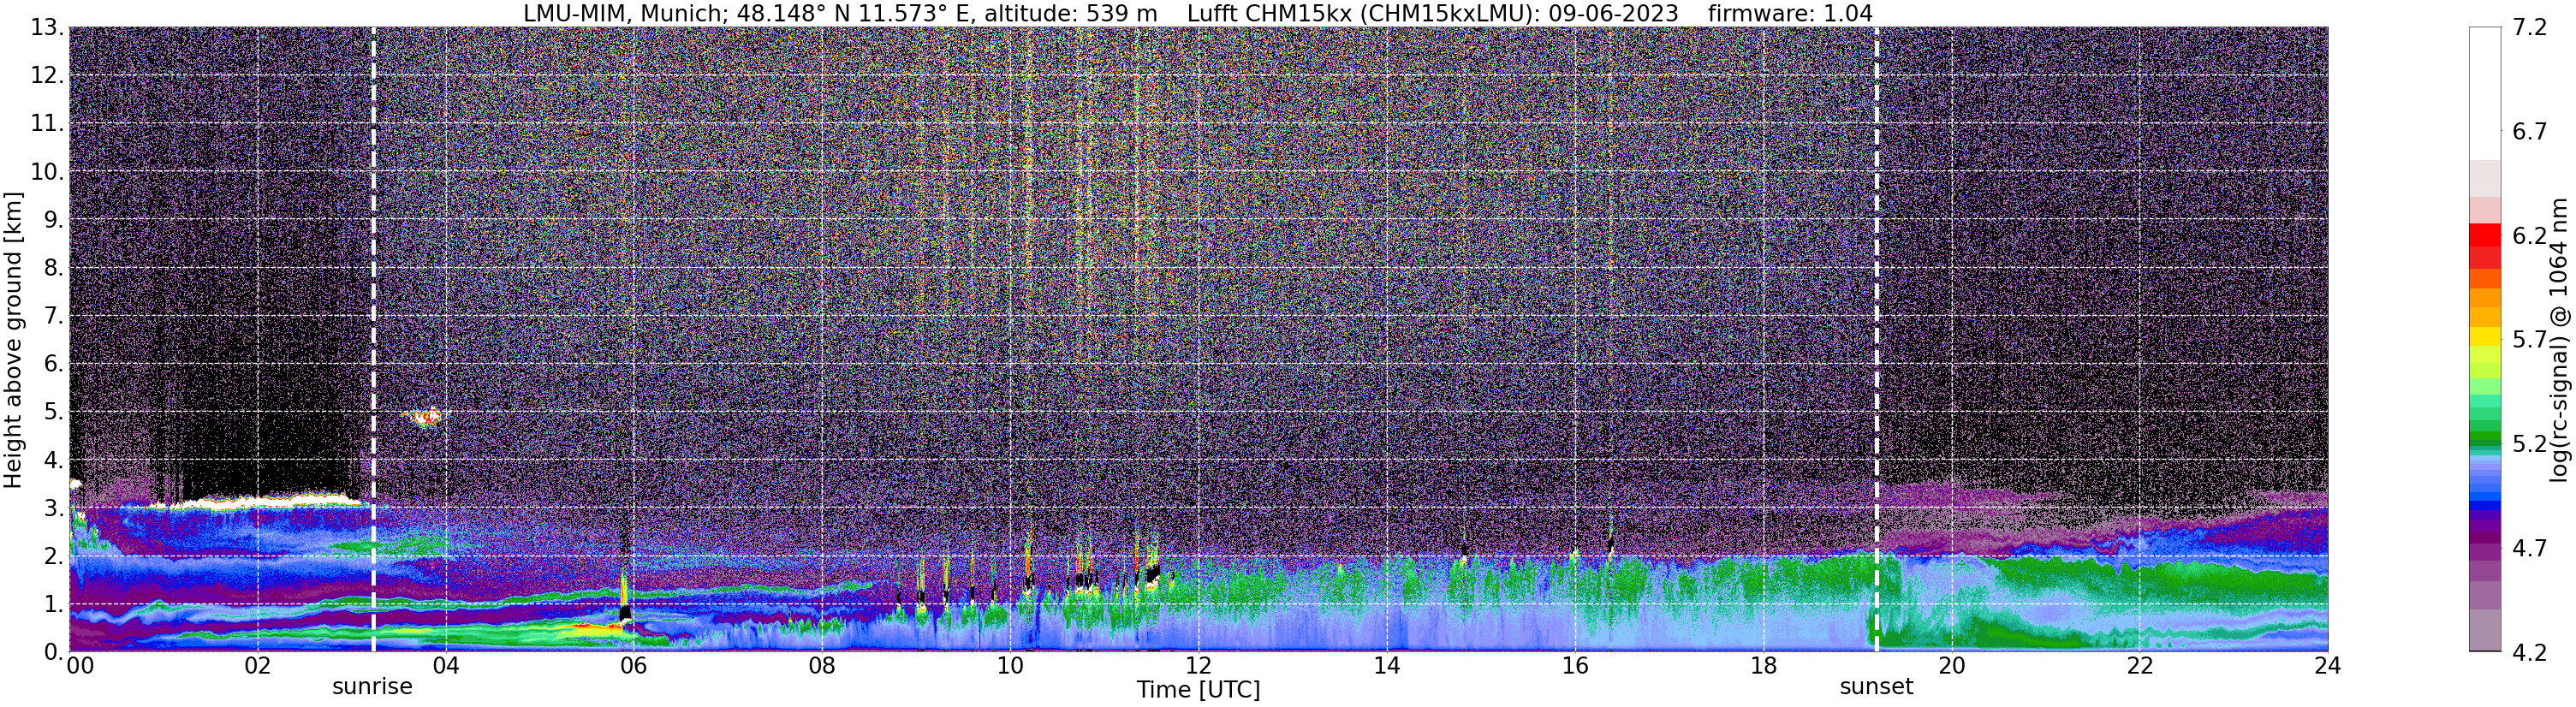Viewport: 2576px width, 707px height.
Task: Click the colorbar tick label '5.7'
Action: 2530,340
